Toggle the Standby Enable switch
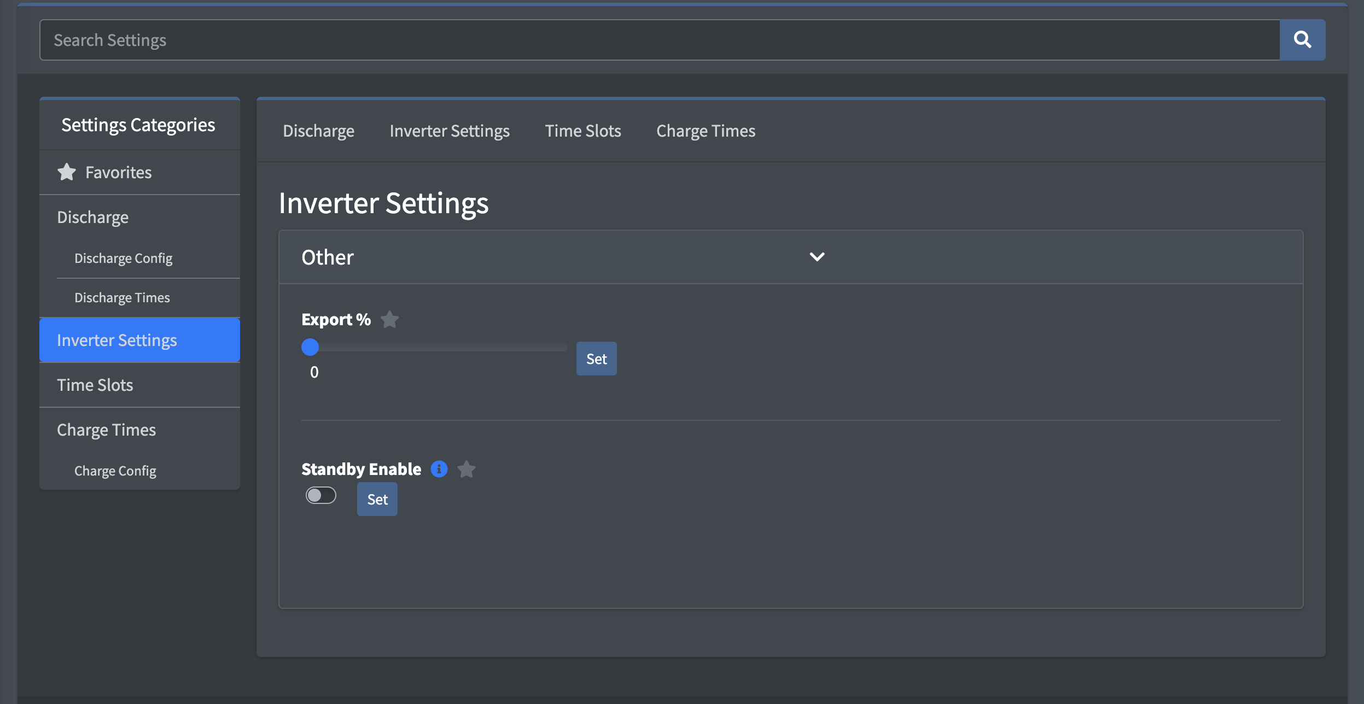The image size is (1364, 704). (321, 495)
